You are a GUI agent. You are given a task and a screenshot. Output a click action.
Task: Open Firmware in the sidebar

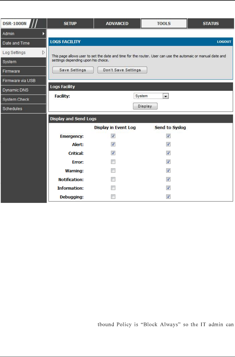[23, 71]
